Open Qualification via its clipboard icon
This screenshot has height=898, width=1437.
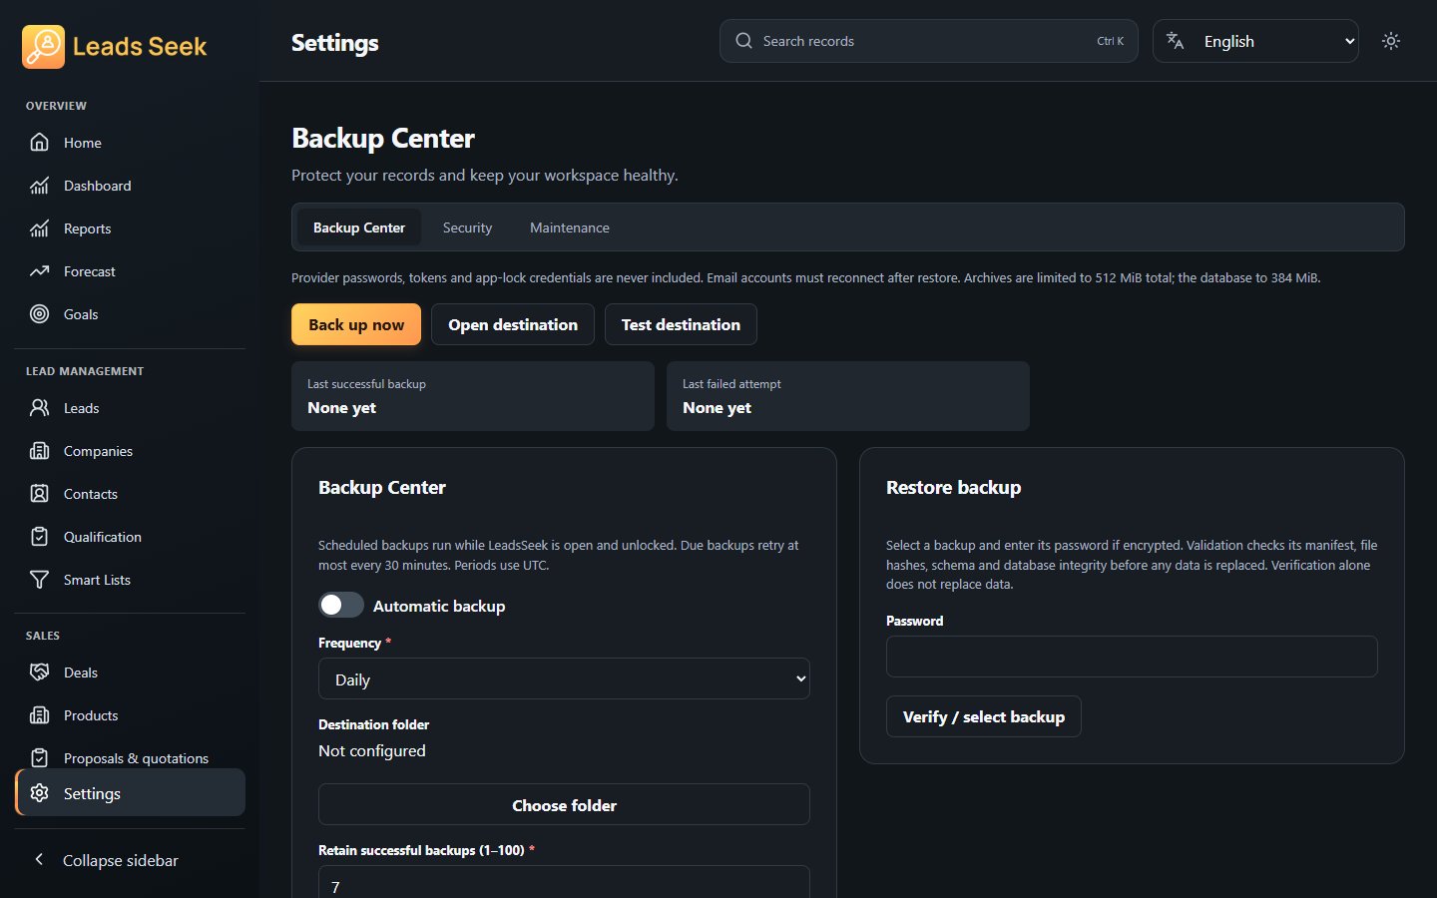39,537
